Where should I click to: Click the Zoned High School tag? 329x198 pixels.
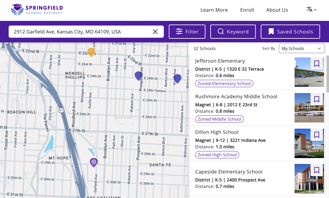pyautogui.click(x=217, y=155)
